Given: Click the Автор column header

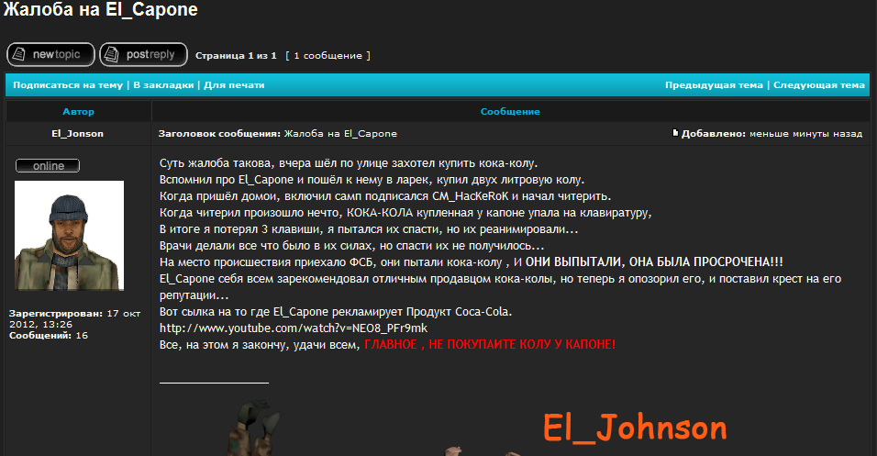Looking at the screenshot, I should click(x=78, y=111).
